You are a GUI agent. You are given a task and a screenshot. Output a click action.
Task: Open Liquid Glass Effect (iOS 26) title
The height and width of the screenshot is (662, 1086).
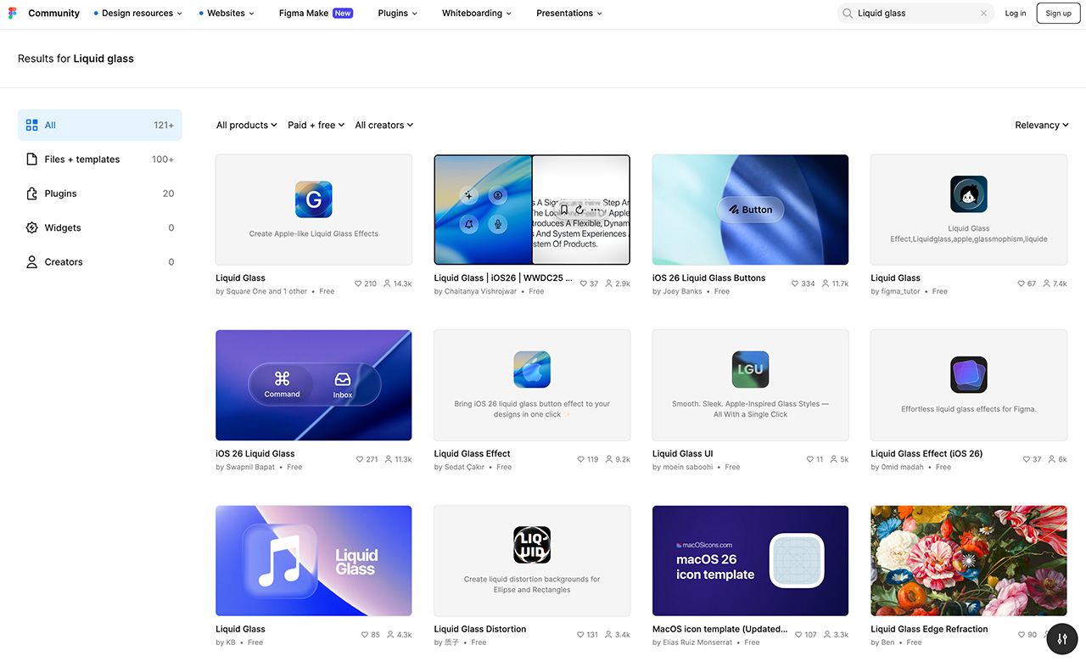[926, 453]
